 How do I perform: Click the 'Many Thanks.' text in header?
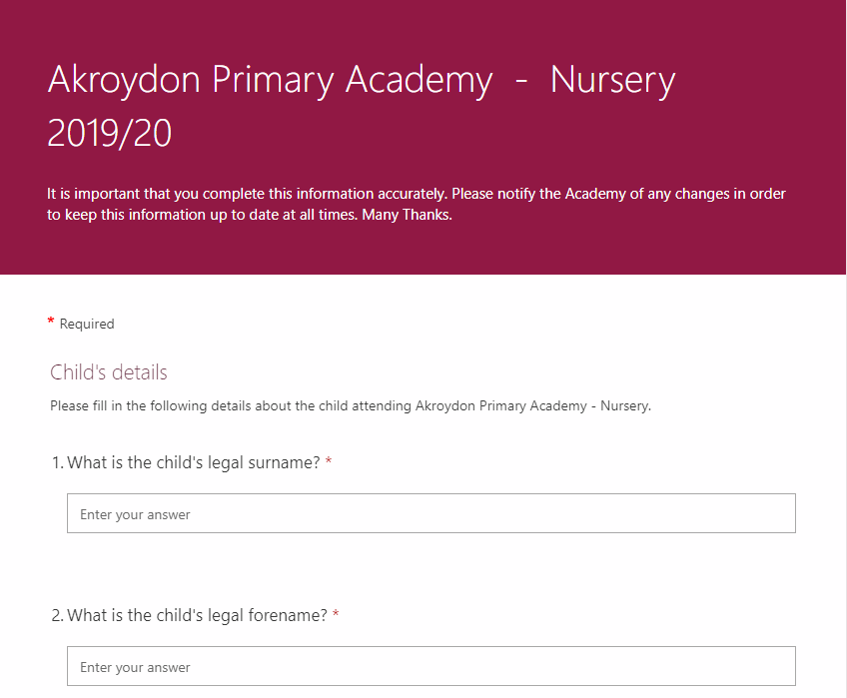(x=407, y=215)
